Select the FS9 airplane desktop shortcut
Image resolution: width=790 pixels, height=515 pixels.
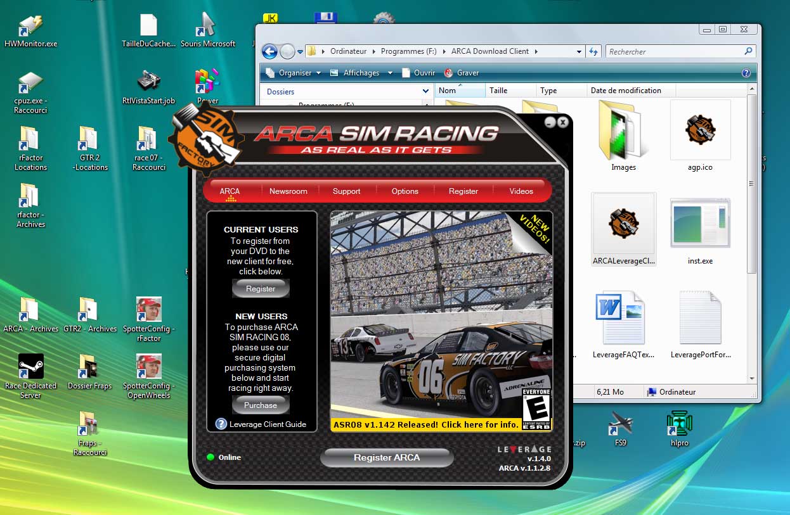pos(620,429)
